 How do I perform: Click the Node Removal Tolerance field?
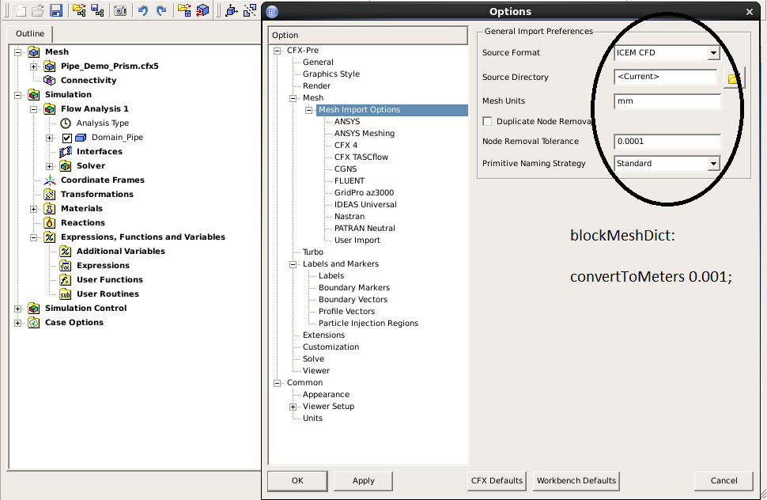click(x=667, y=140)
